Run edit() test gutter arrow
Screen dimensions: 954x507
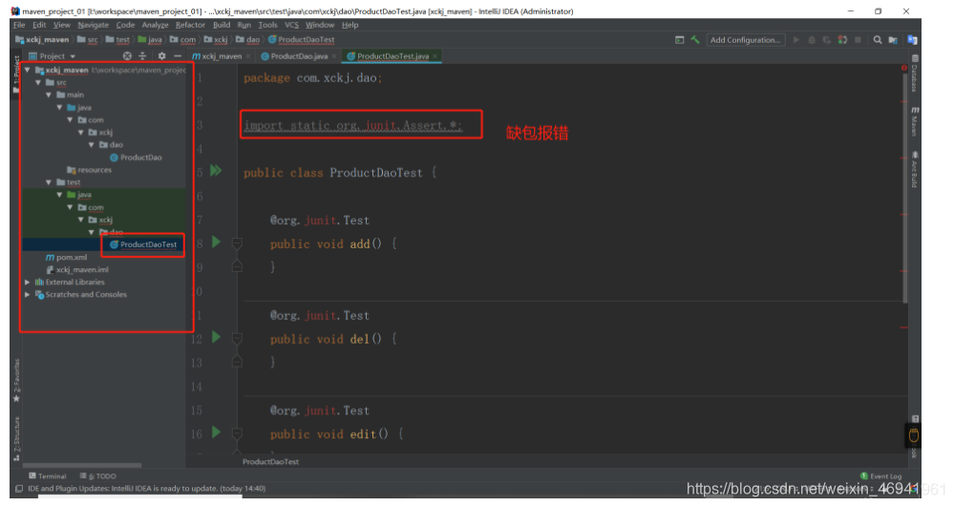[x=216, y=433]
